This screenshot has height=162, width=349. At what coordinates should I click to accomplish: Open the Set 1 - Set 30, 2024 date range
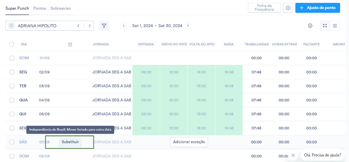click(157, 26)
